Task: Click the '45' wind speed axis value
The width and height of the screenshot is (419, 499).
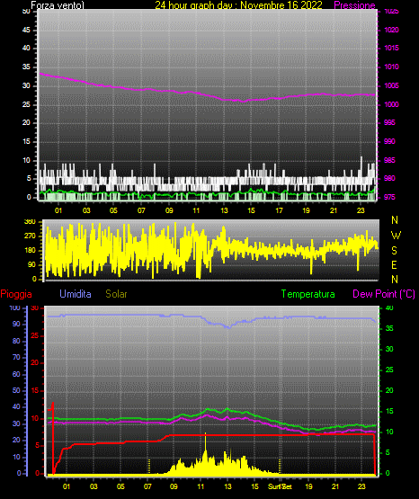Action: [26, 30]
